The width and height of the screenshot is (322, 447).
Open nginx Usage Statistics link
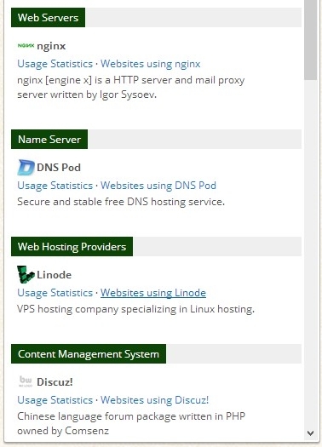click(x=55, y=64)
